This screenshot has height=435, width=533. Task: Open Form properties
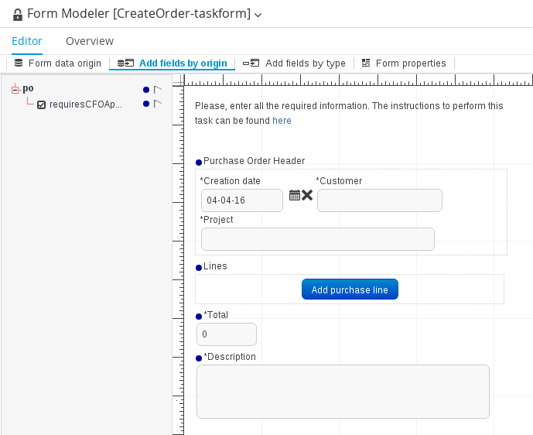click(404, 63)
